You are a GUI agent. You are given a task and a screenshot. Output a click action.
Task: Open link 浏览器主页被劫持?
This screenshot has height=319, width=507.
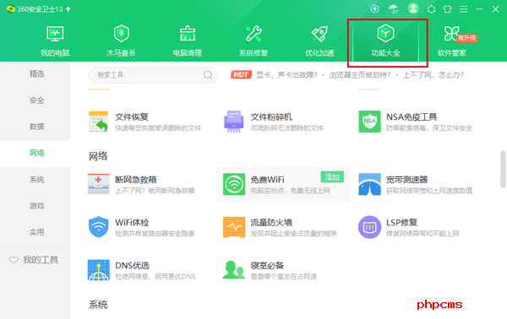tap(360, 75)
